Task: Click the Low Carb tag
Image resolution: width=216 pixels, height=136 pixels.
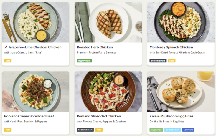Action: coord(188,130)
